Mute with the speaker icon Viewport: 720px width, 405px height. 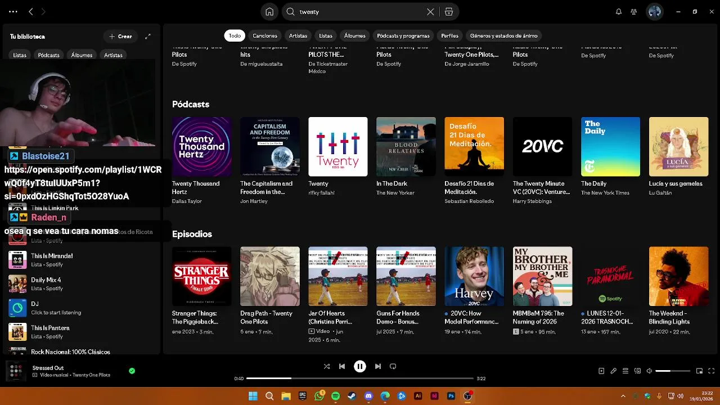pos(649,371)
